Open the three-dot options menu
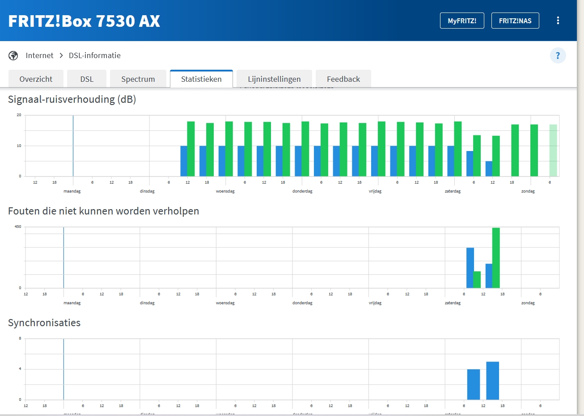This screenshot has height=416, width=584. pos(558,21)
